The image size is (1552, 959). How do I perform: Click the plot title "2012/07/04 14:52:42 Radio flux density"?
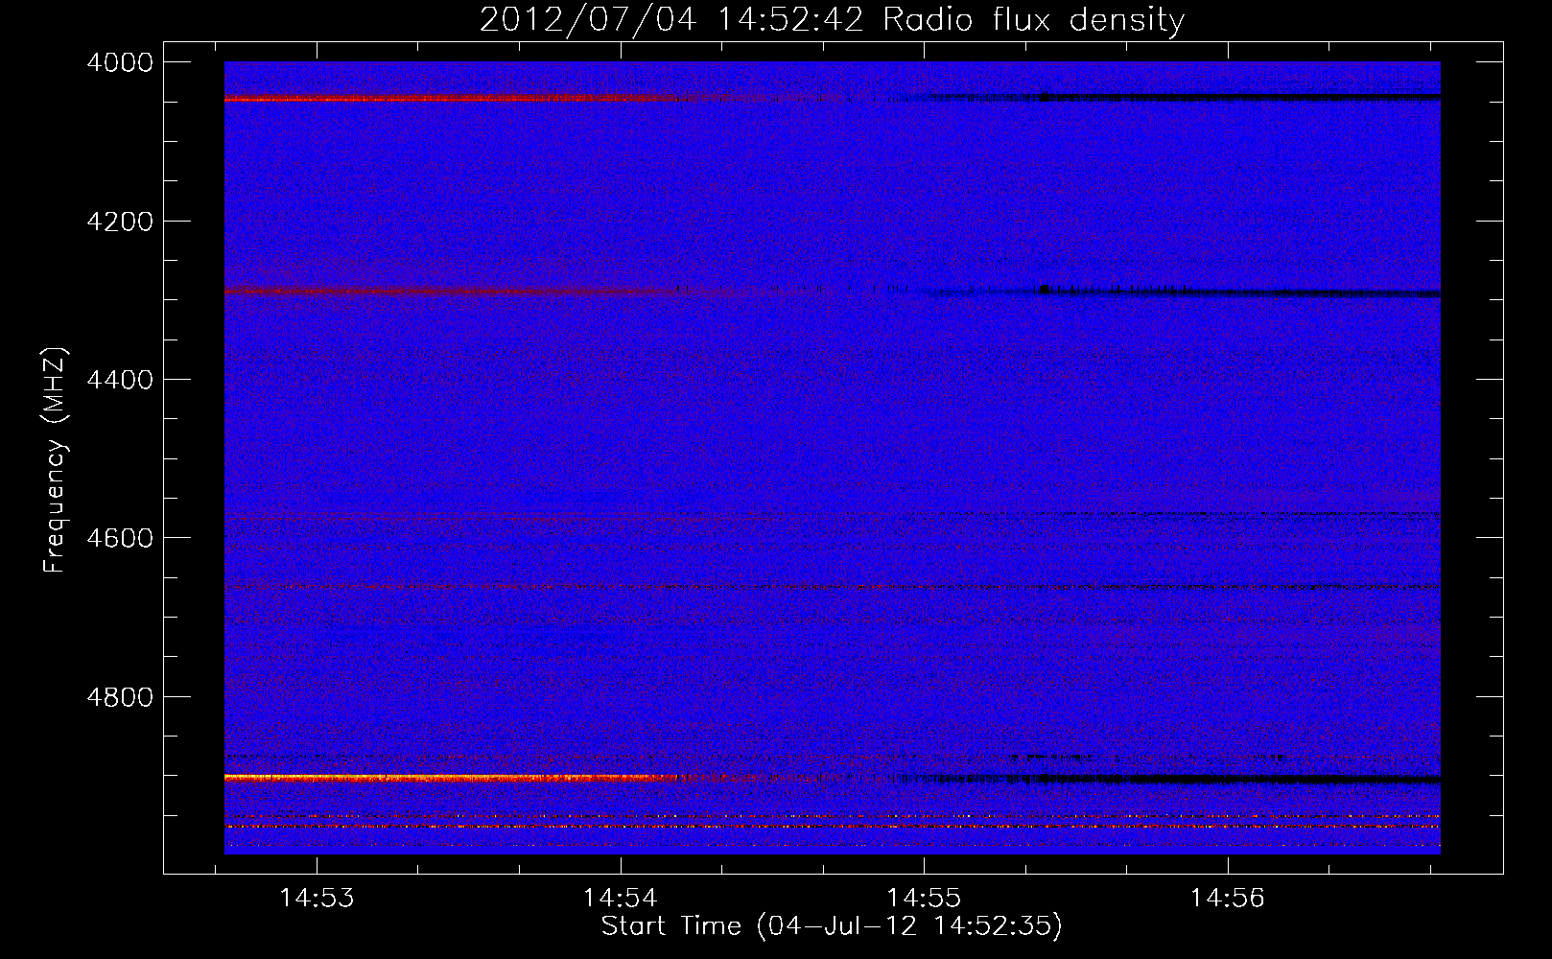pos(832,19)
